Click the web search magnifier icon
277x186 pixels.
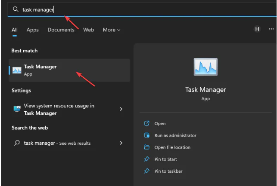coord(17,143)
